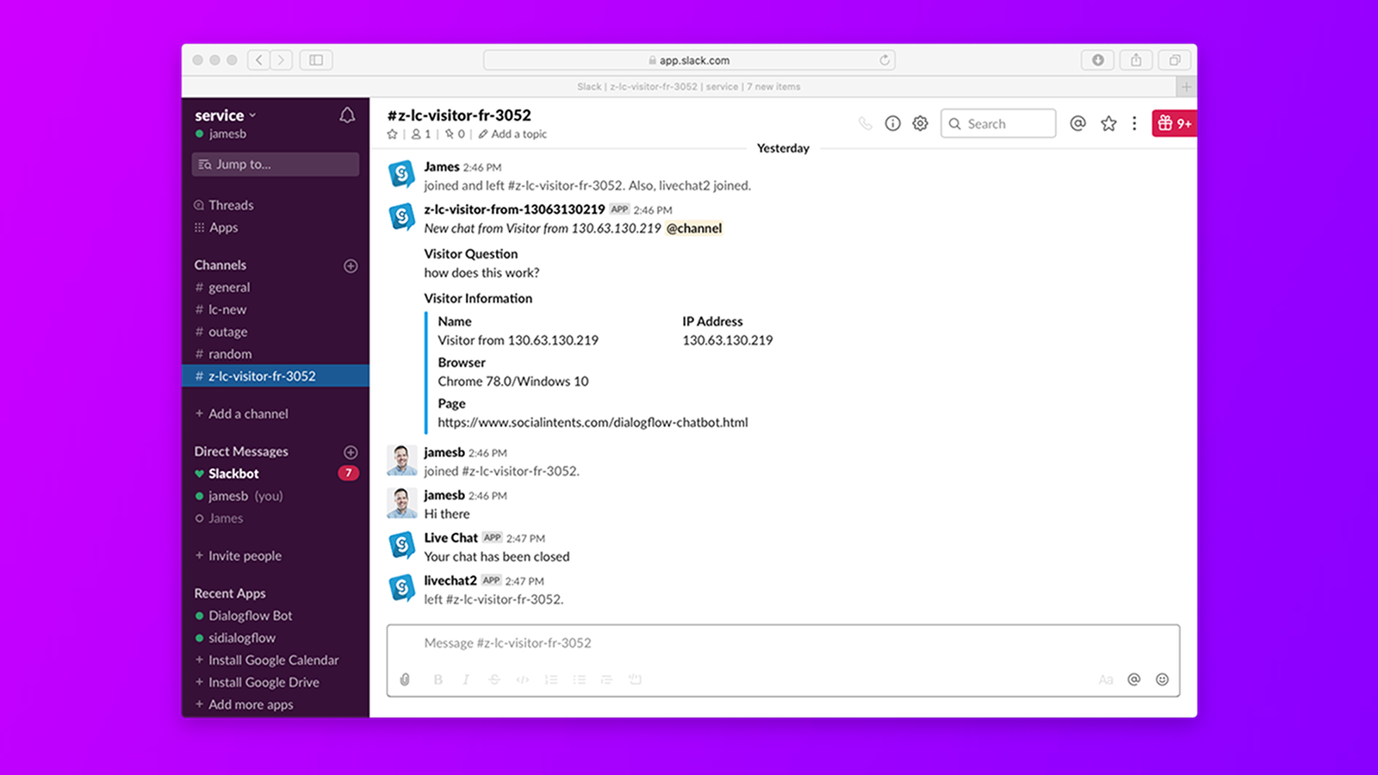Show starred items from the header
This screenshot has height=775, width=1378.
(x=1108, y=123)
